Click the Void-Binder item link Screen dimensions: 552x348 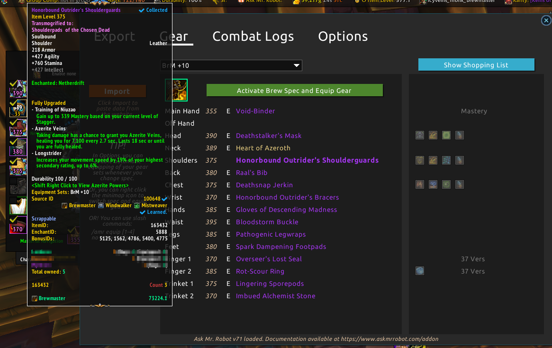255,111
